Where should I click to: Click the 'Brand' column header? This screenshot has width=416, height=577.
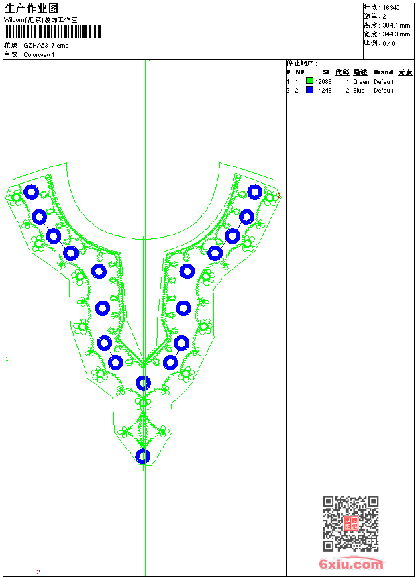click(x=383, y=72)
